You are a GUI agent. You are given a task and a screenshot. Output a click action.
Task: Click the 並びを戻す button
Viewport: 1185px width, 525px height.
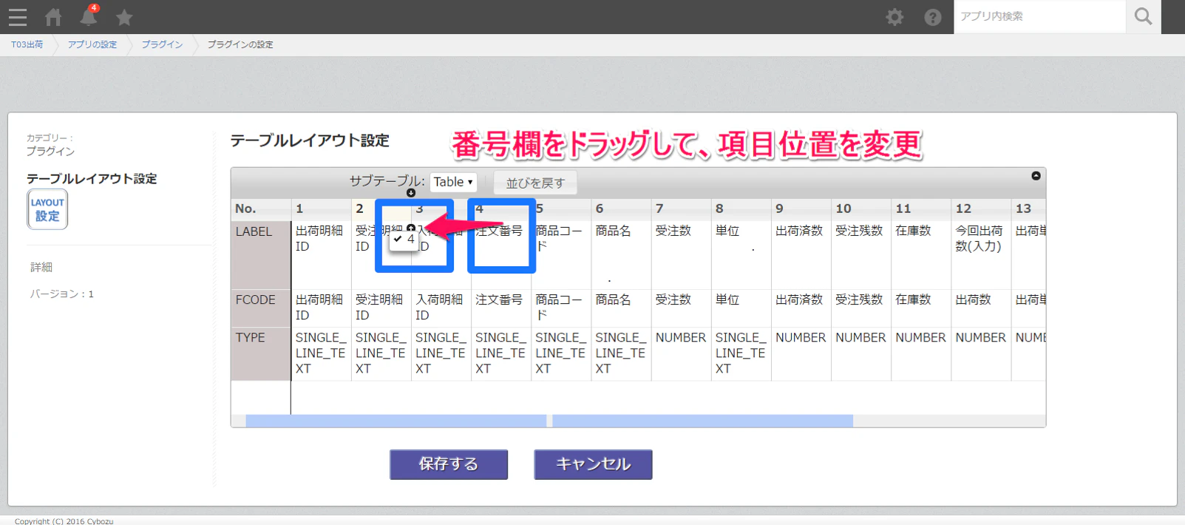point(535,183)
